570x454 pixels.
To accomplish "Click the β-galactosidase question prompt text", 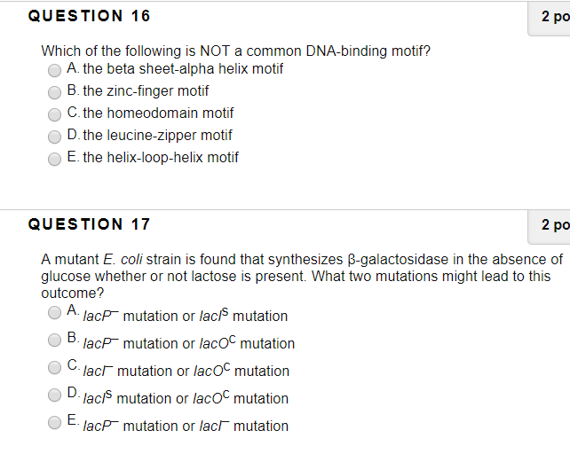I will (302, 276).
